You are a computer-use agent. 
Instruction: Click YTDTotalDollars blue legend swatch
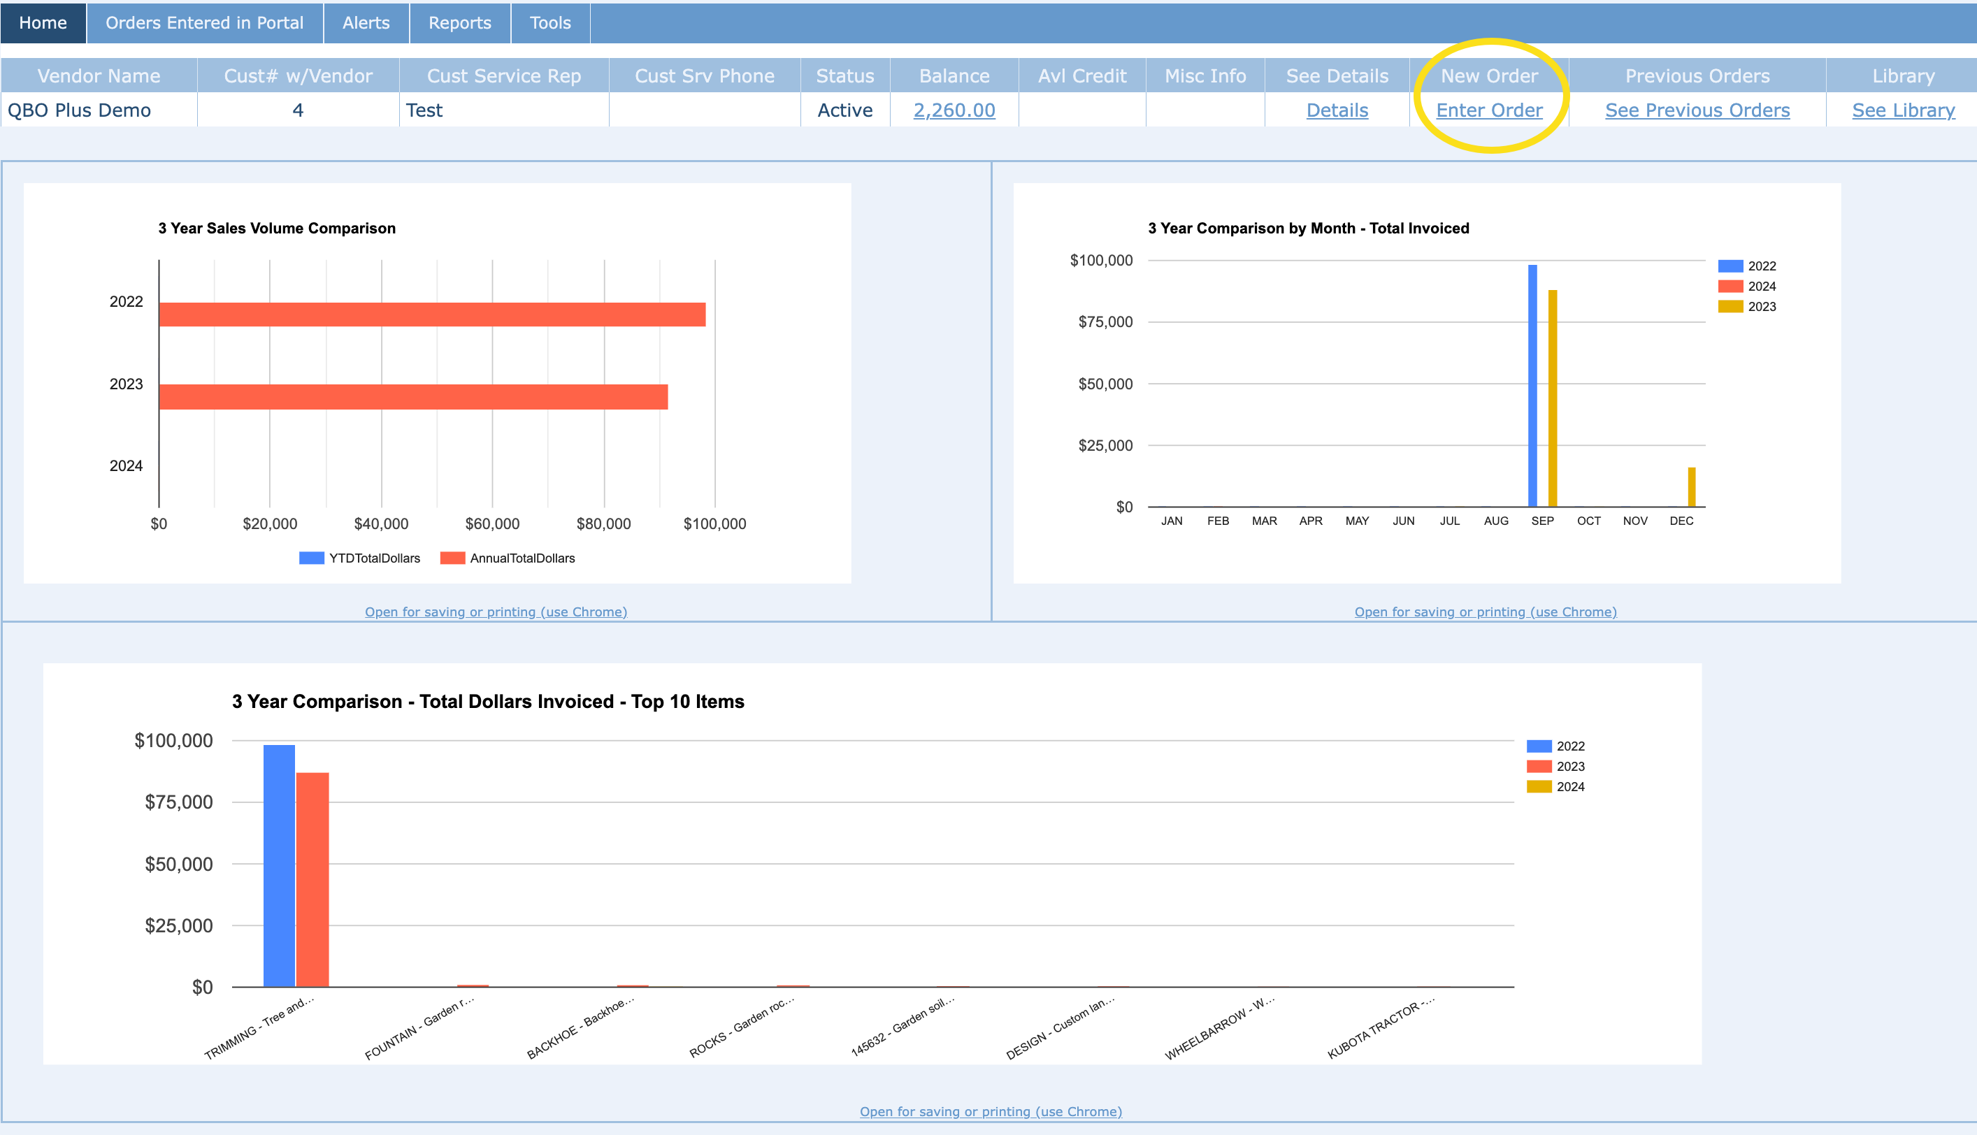tap(311, 558)
